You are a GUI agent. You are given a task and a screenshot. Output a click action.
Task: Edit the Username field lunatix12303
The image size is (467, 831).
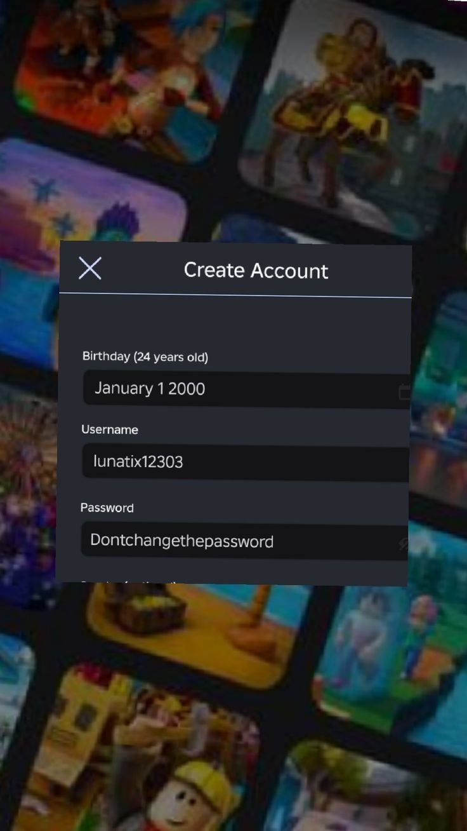click(246, 461)
